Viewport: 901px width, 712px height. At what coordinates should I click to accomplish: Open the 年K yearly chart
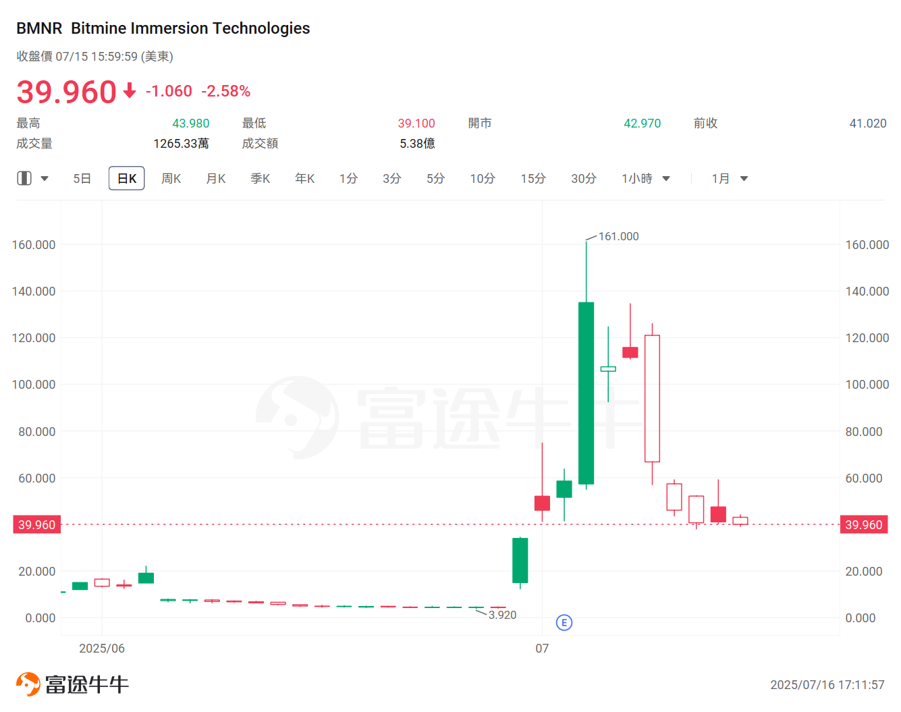[304, 179]
